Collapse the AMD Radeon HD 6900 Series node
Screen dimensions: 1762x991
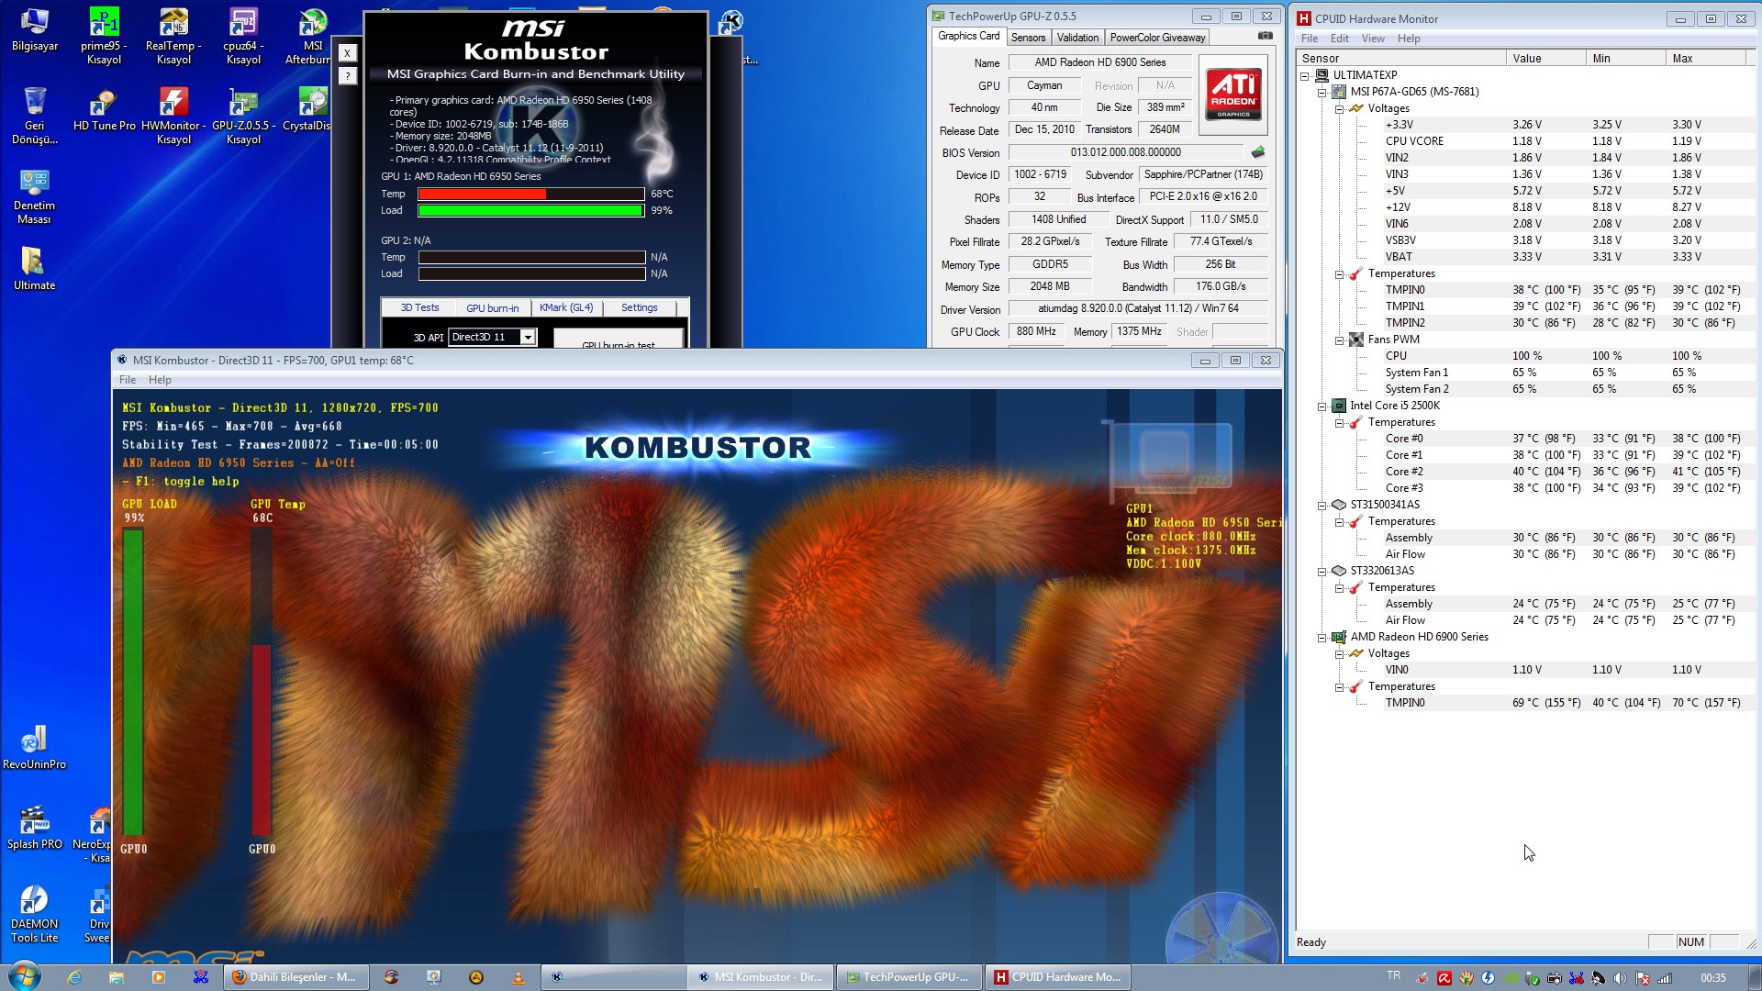click(1322, 637)
